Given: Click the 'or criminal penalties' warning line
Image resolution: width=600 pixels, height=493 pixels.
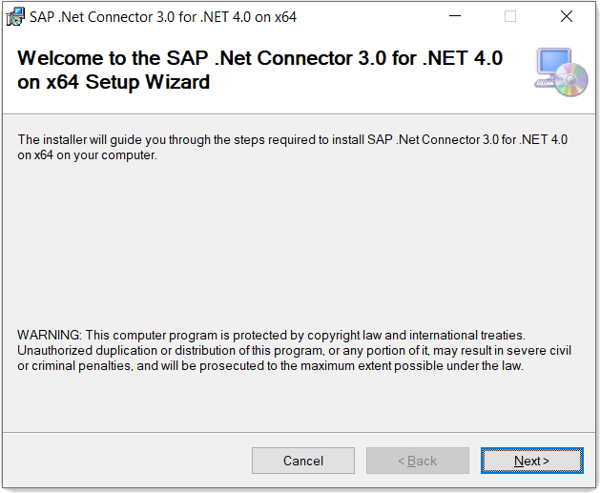Looking at the screenshot, I should [x=270, y=365].
